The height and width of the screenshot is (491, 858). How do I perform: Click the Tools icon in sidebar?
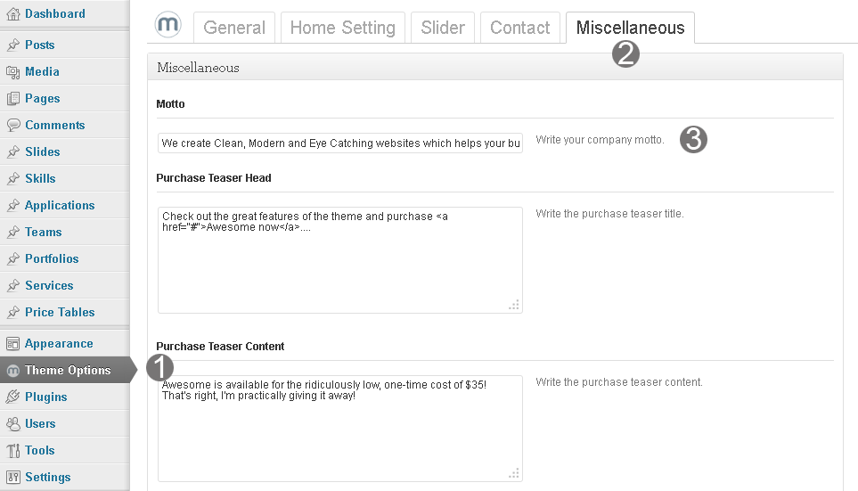(x=13, y=450)
